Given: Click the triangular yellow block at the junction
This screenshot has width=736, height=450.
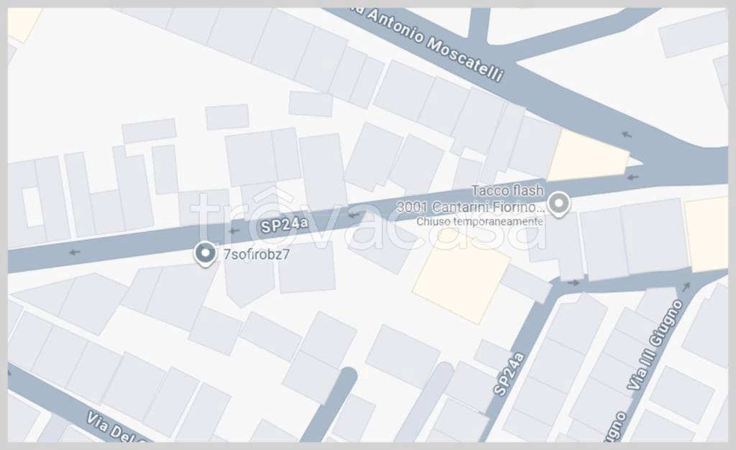Looking at the screenshot, I should coord(586,157).
